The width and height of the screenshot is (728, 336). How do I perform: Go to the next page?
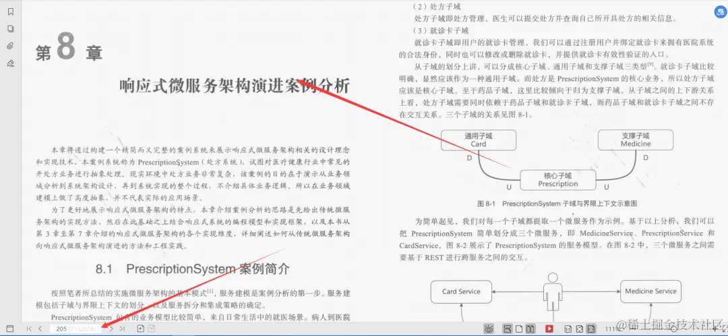111,329
